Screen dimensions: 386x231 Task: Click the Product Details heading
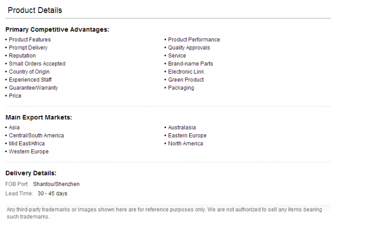pos(35,10)
